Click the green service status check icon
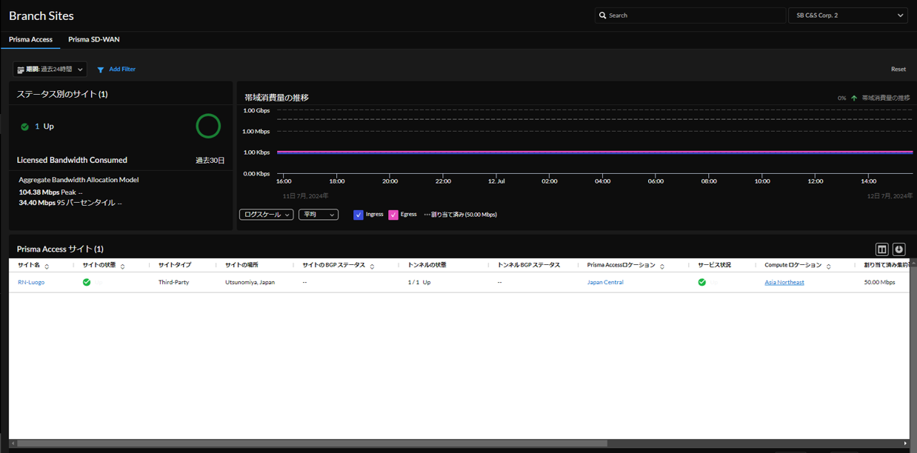The width and height of the screenshot is (917, 453). coord(702,282)
